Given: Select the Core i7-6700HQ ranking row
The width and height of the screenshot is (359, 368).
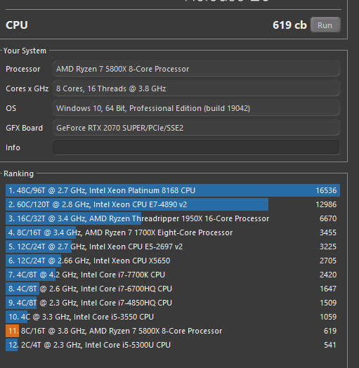Looking at the screenshot, I should click(173, 289).
